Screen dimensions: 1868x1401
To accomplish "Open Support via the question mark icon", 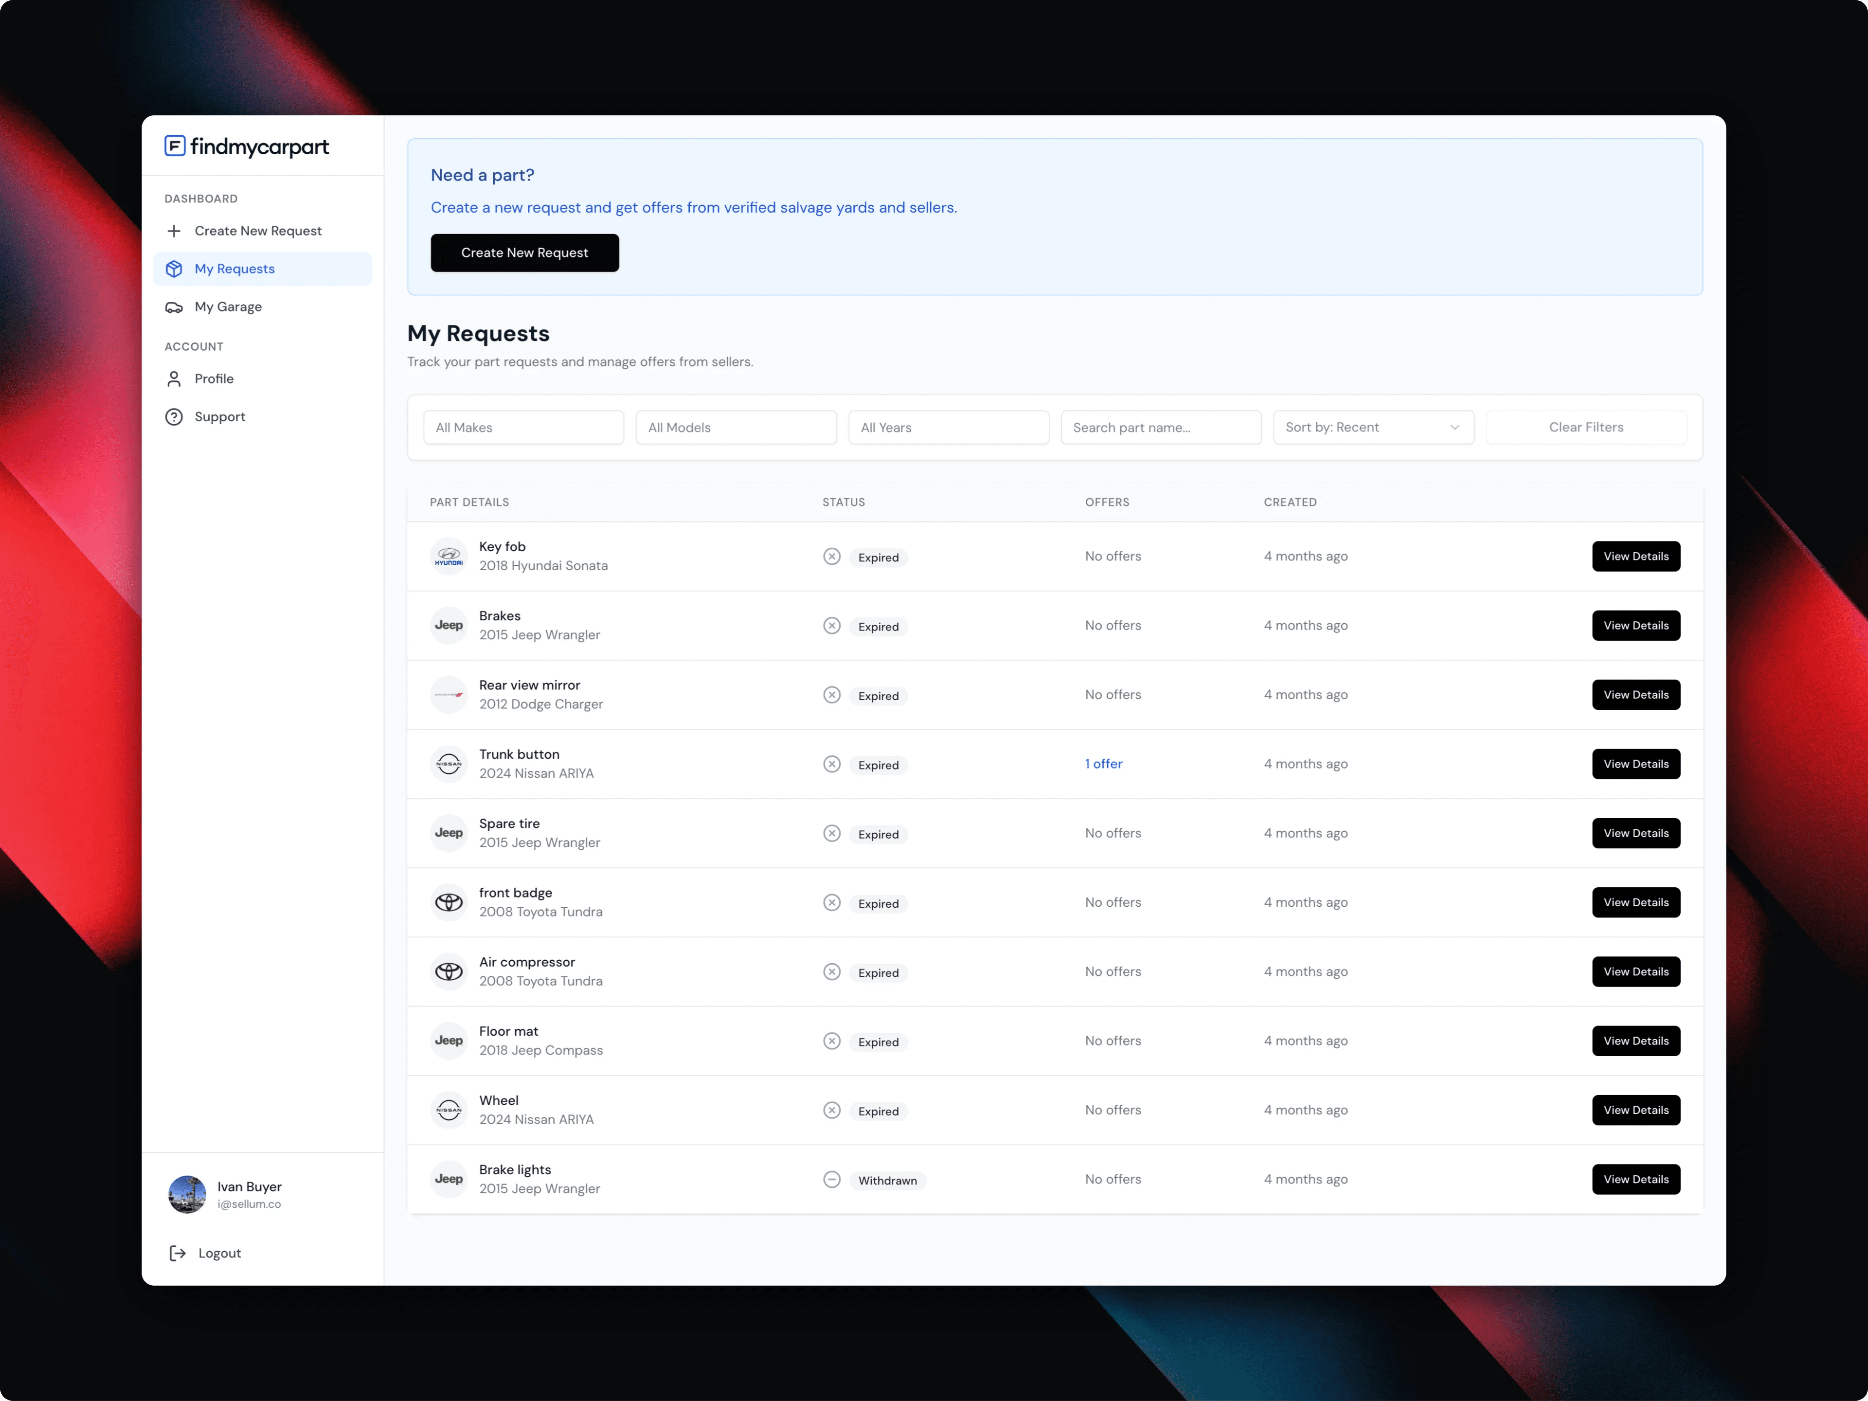I will tap(174, 416).
